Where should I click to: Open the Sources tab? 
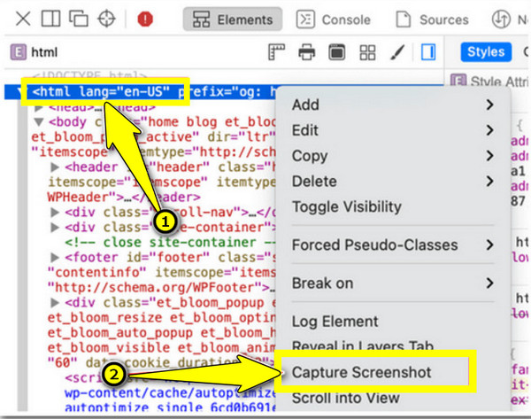pos(433,19)
